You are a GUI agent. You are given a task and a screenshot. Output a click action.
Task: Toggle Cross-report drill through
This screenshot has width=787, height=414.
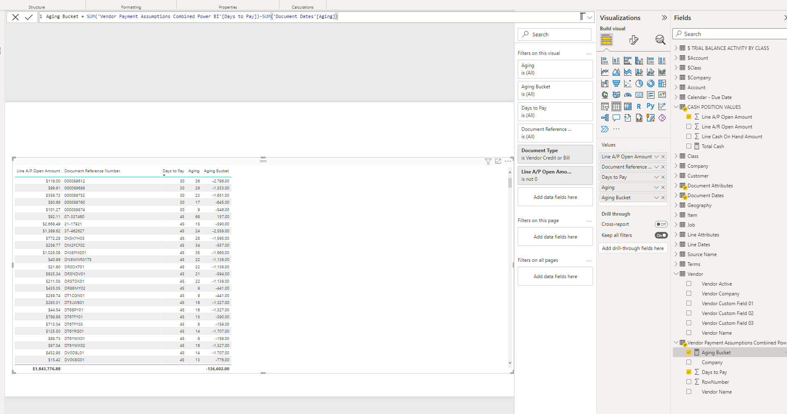click(661, 224)
